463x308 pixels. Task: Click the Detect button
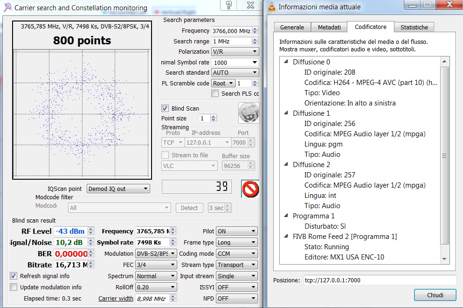click(x=189, y=208)
